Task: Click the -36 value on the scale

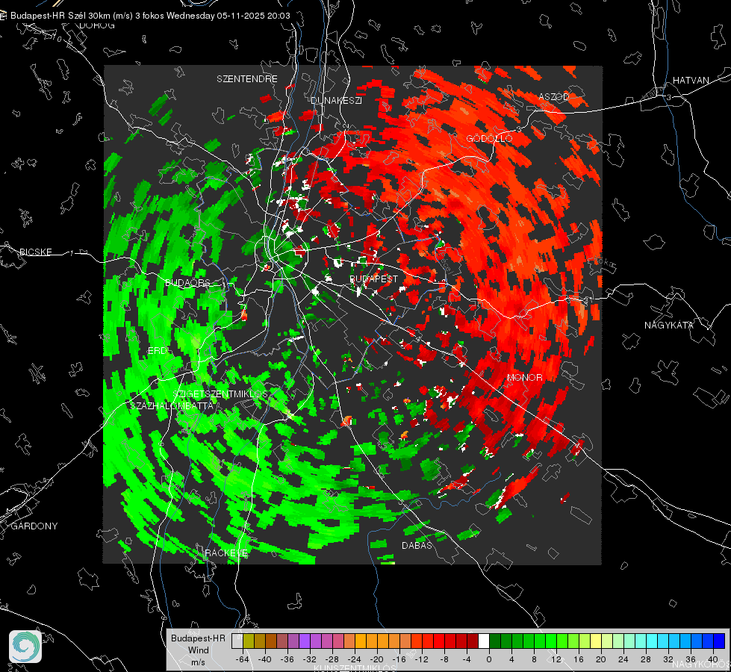Action: pos(287,659)
